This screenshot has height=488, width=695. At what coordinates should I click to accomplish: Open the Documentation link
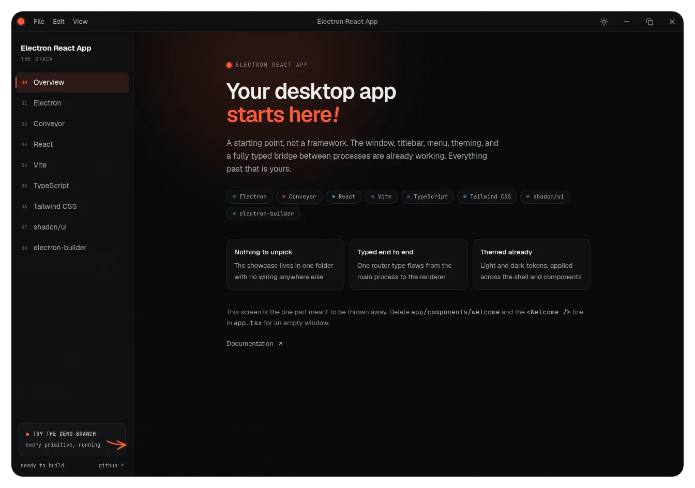tap(254, 344)
